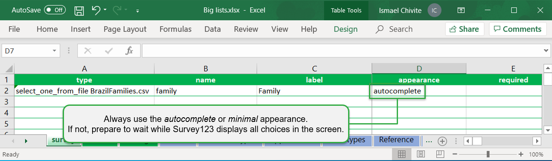Click the next sheet navigation arrow
This screenshot has height=161, width=552.
(26, 141)
